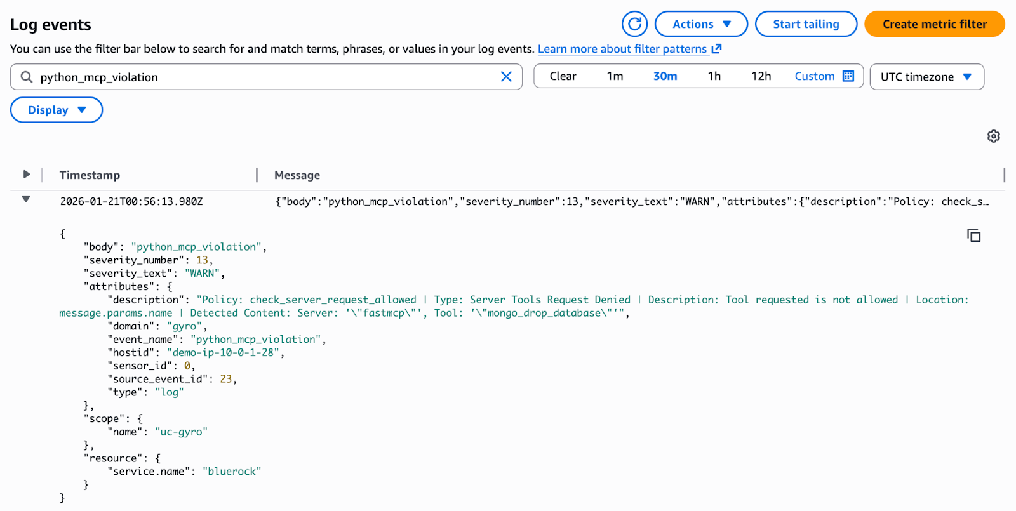1016x511 pixels.
Task: Click Create metric filter button
Action: (x=934, y=24)
